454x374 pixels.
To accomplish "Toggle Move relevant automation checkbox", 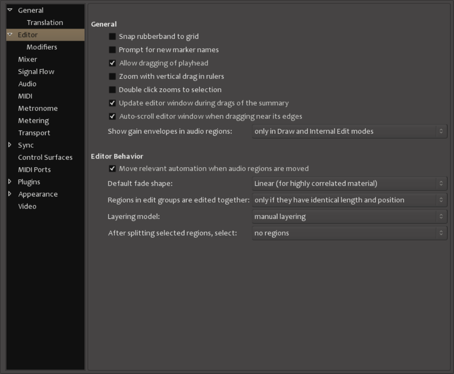I will tap(112, 168).
